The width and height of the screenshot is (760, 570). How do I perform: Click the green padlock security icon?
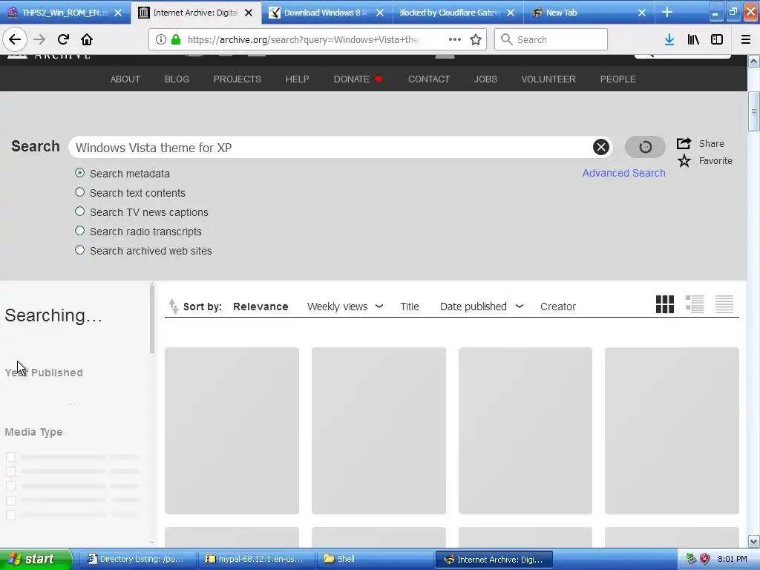(x=176, y=40)
